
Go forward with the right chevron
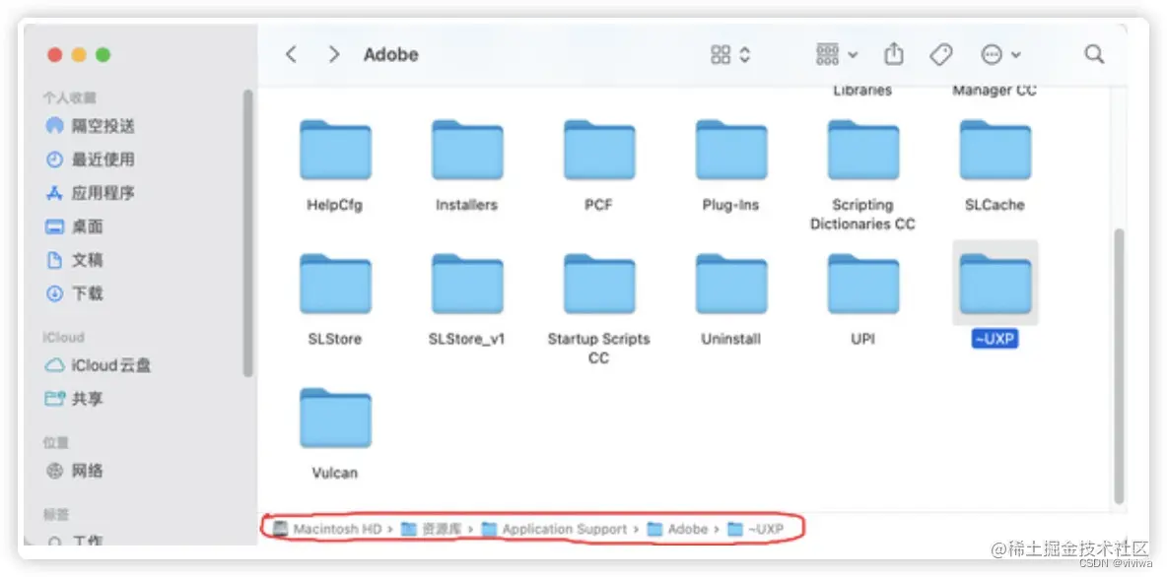334,54
